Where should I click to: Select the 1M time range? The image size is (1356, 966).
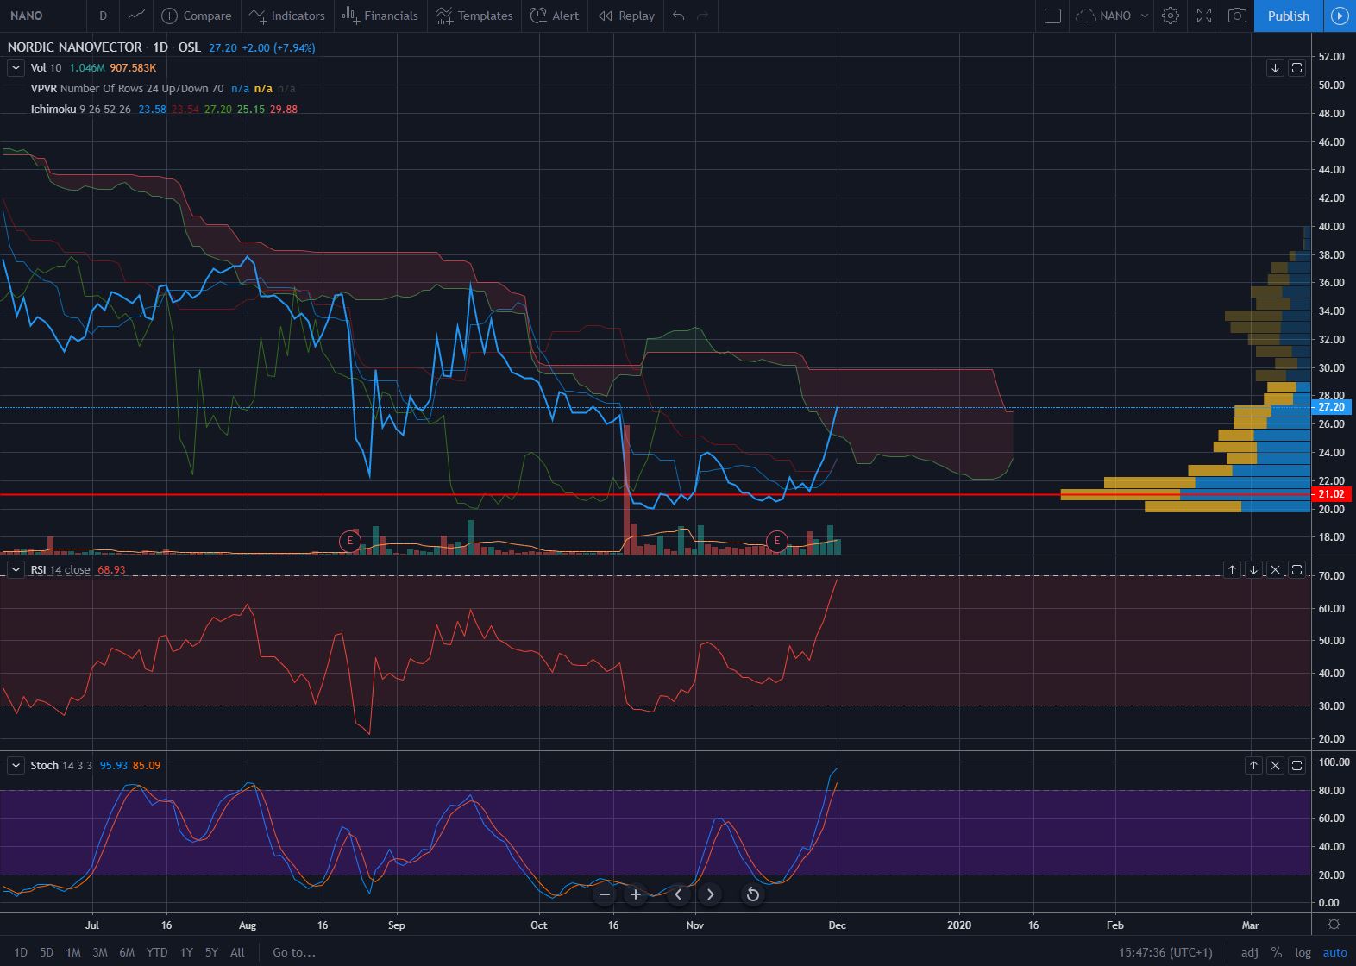[x=73, y=952]
